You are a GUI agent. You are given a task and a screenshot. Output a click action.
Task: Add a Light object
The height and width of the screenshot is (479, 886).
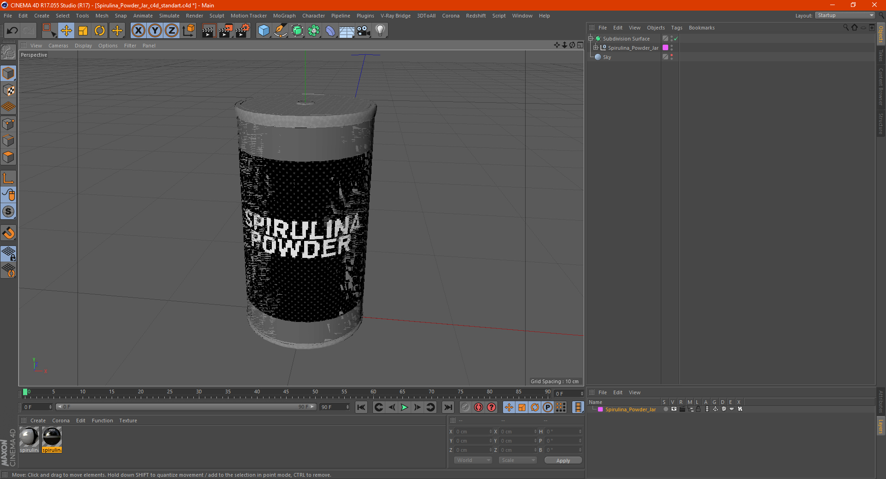pyautogui.click(x=380, y=31)
